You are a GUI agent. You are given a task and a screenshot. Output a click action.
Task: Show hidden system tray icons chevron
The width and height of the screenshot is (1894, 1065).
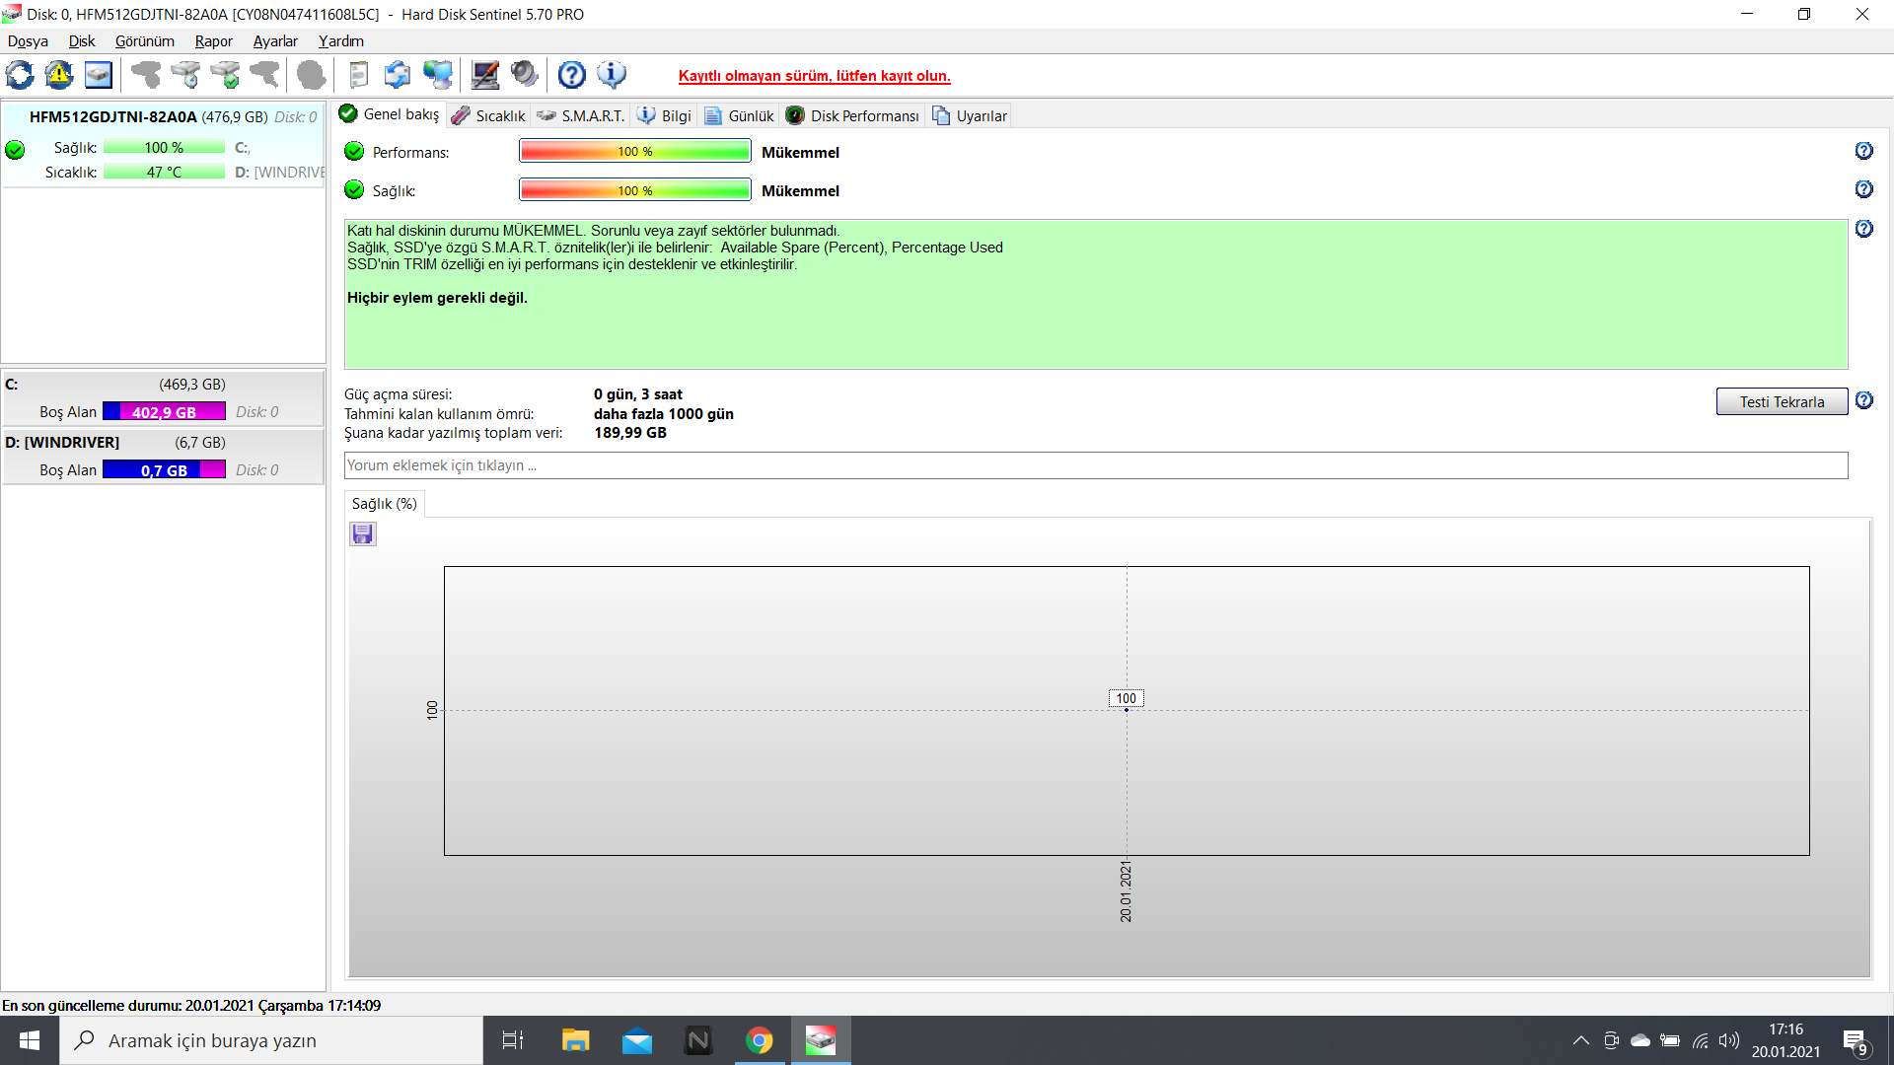click(x=1580, y=1040)
